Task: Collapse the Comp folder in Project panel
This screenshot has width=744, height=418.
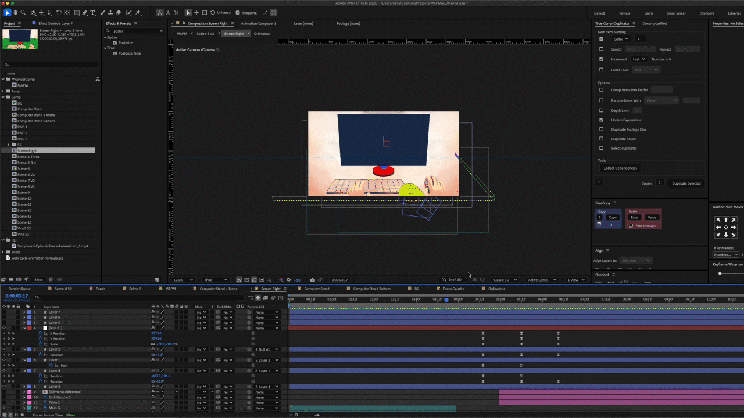Action: click(x=3, y=97)
